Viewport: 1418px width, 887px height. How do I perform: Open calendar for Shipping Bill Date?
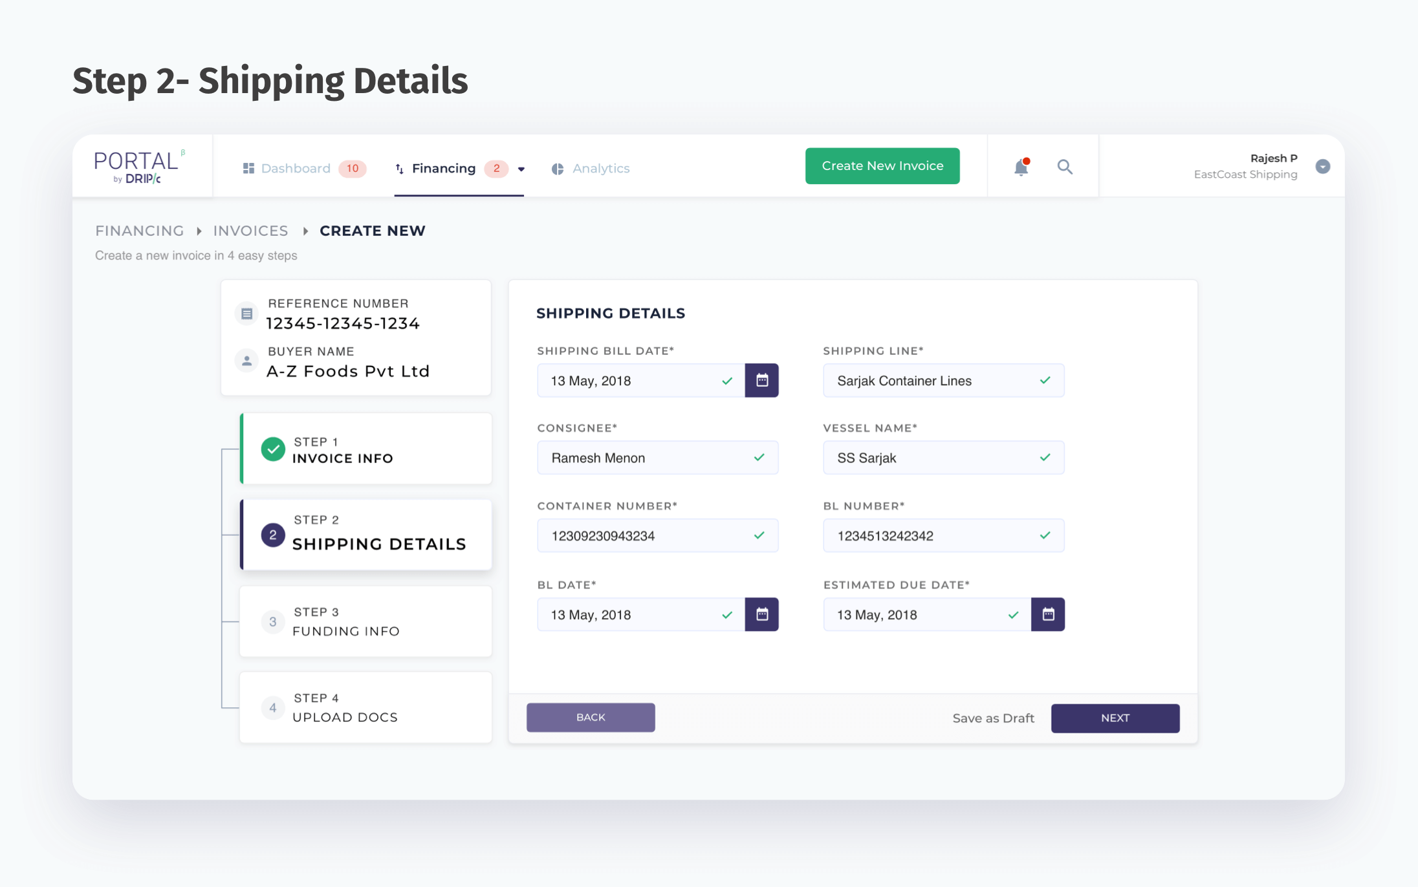[762, 380]
